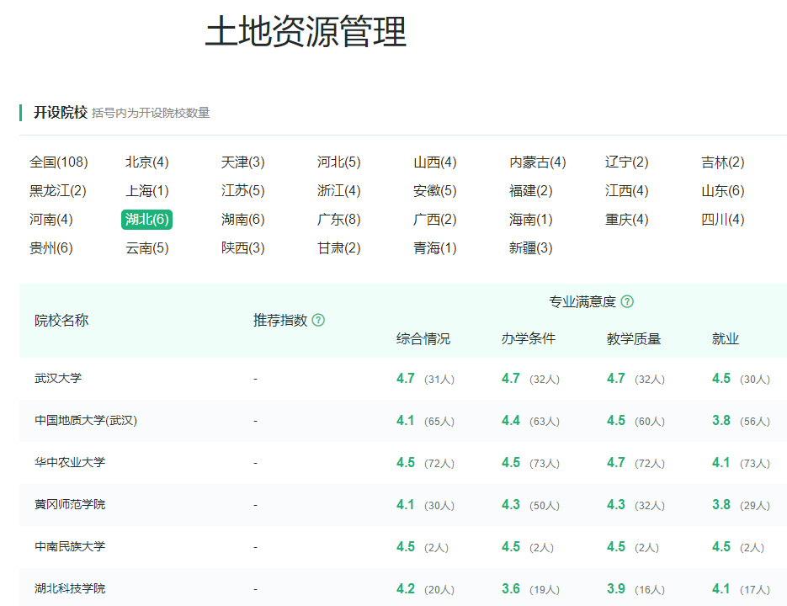Open 陕西(3) school list
This screenshot has width=787, height=606.
pos(243,248)
